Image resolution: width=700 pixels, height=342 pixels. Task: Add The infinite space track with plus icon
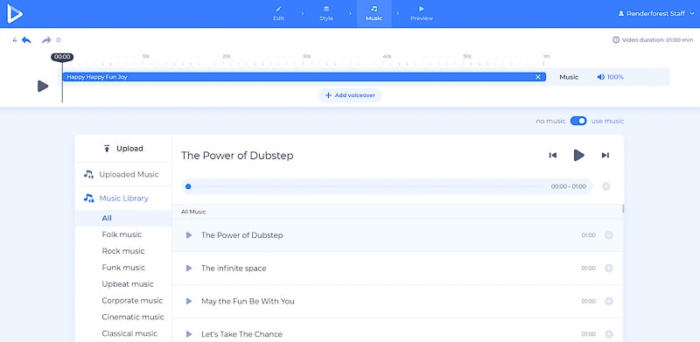point(608,269)
